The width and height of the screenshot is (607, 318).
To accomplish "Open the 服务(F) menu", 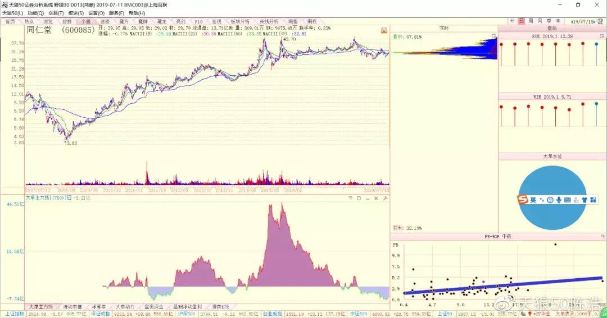I will (x=116, y=13).
